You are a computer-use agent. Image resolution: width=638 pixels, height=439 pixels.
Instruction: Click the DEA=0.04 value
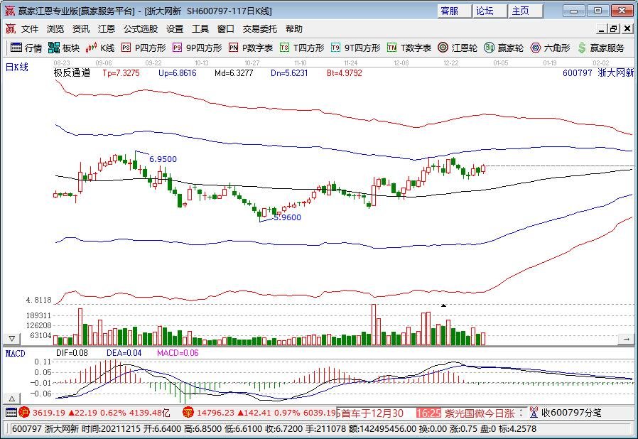[x=124, y=353]
